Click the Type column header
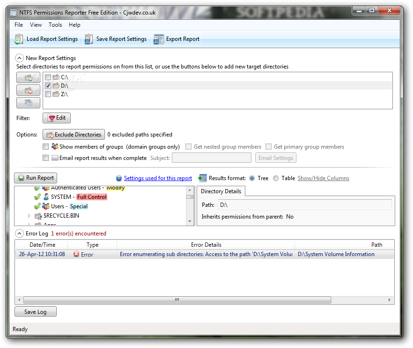The height and width of the screenshot is (348, 413). pyautogui.click(x=92, y=245)
